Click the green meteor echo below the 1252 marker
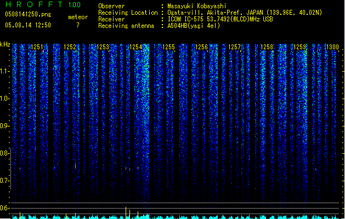Screen dimensions: 345x219 click(x=76, y=166)
